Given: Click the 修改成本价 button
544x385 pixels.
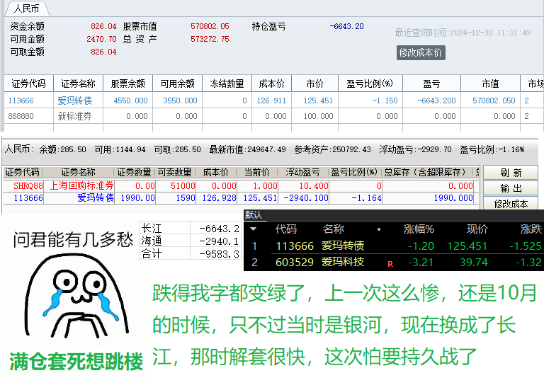Looking at the screenshot, I should pyautogui.click(x=421, y=52).
